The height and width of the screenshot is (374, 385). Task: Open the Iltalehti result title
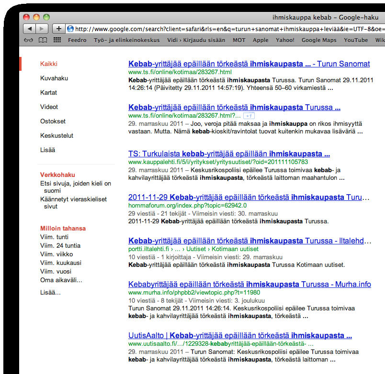pyautogui.click(x=249, y=241)
